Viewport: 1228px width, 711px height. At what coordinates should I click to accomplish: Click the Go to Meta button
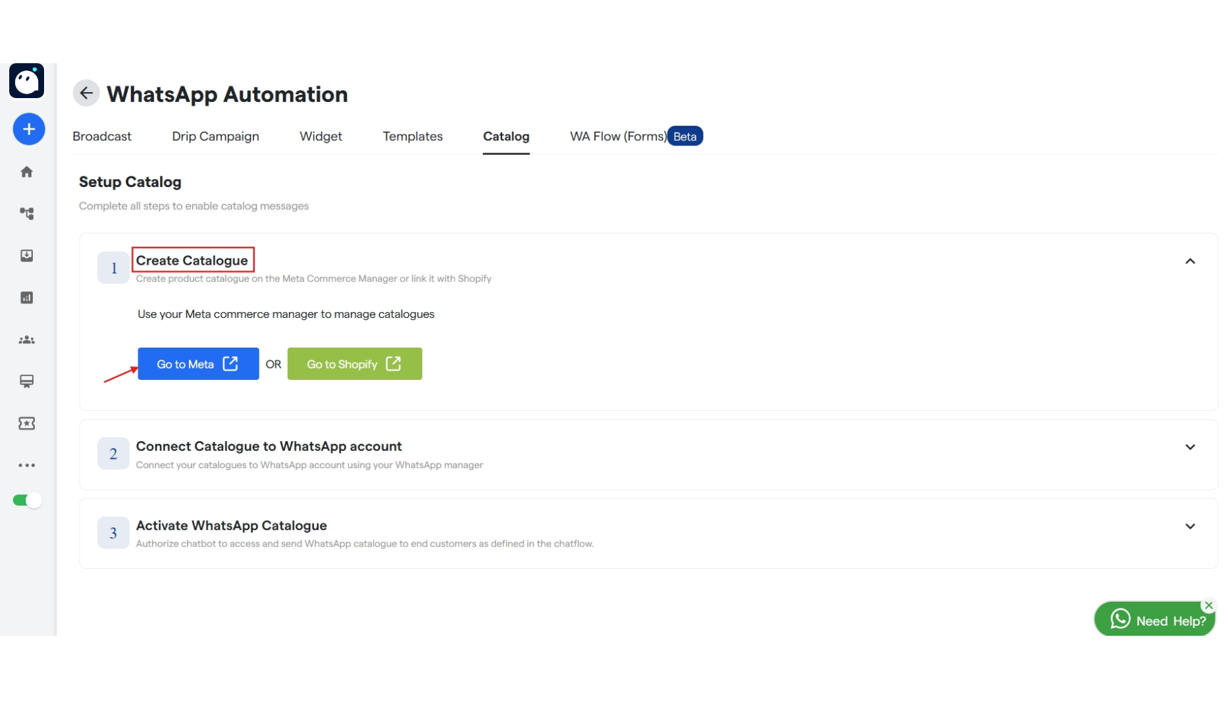pos(197,363)
